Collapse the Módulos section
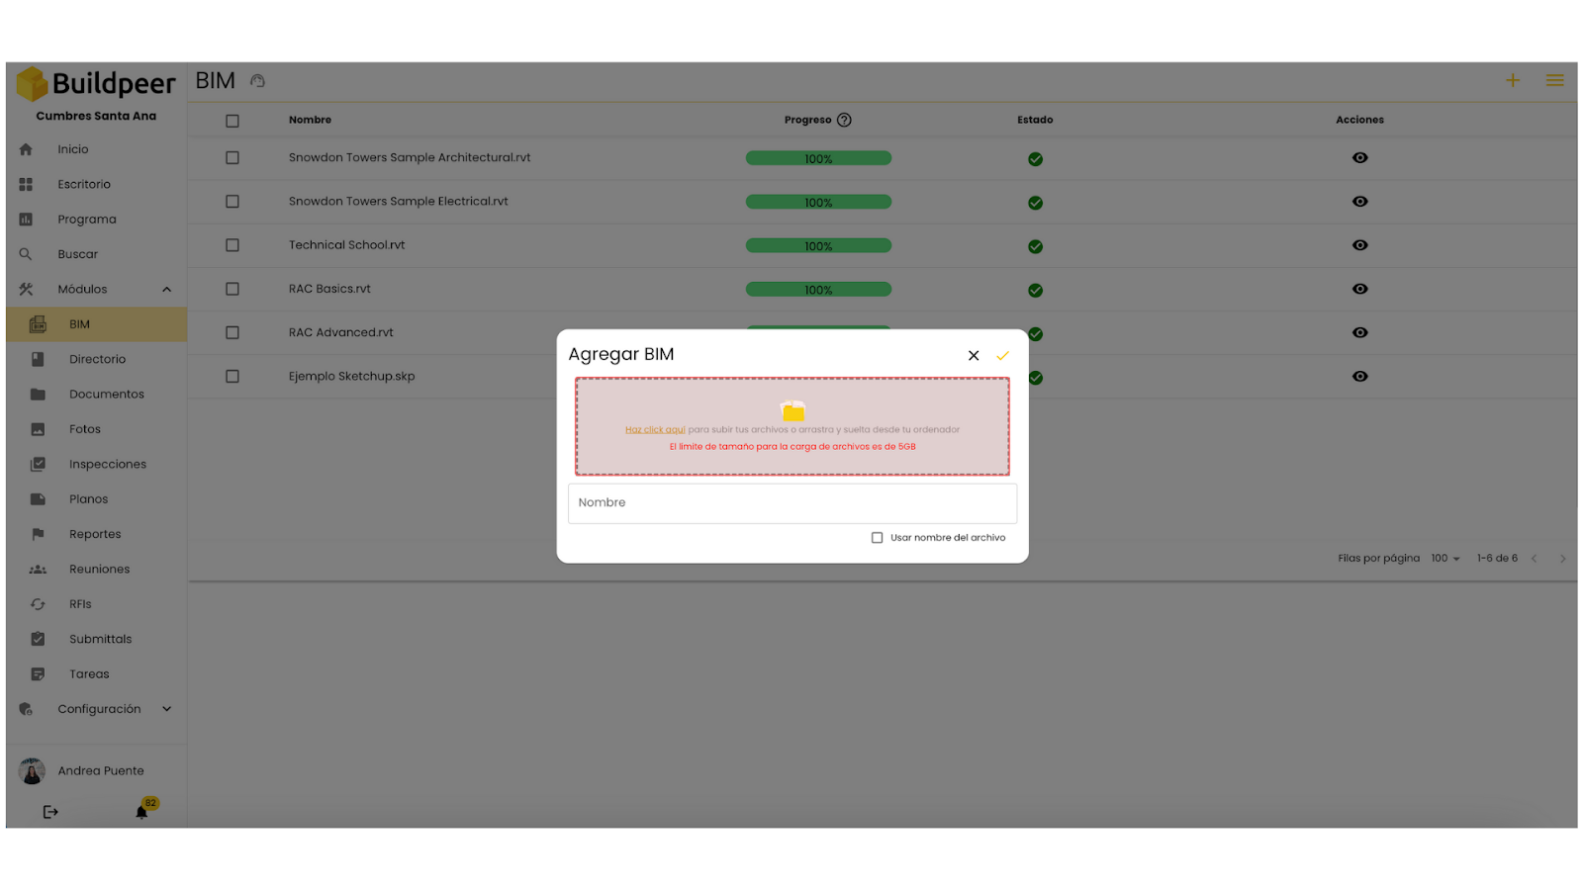This screenshot has height=890, width=1583. (166, 290)
